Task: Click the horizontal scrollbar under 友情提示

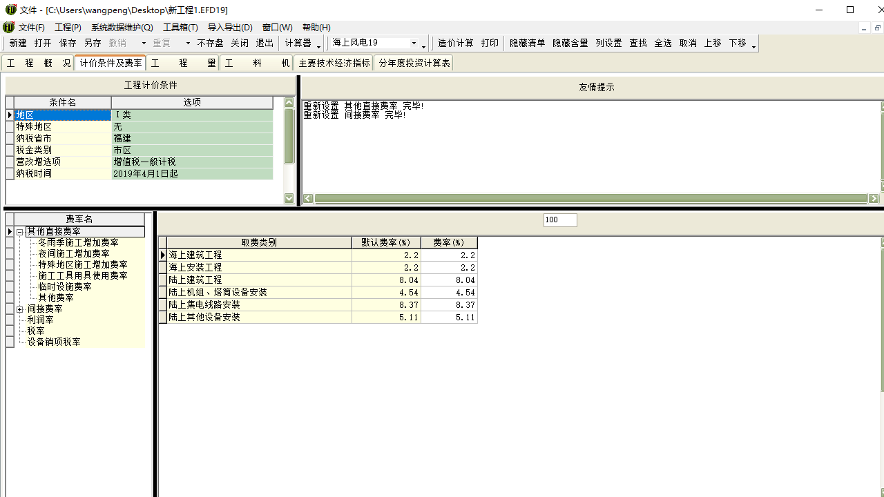Action: (x=590, y=199)
